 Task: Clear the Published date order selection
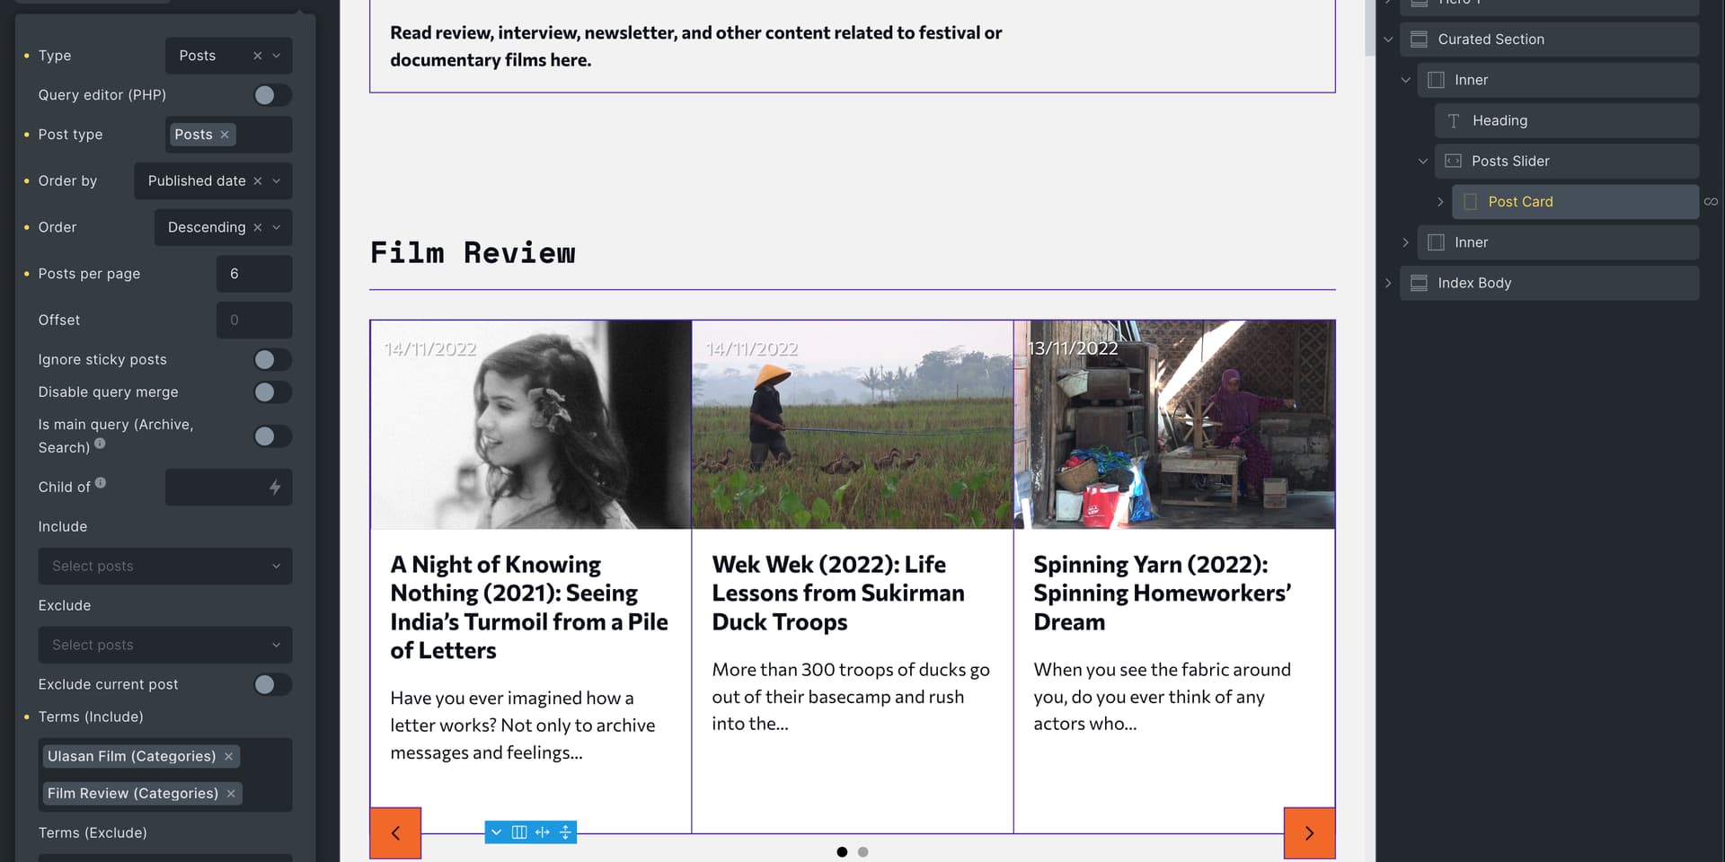pyautogui.click(x=257, y=181)
